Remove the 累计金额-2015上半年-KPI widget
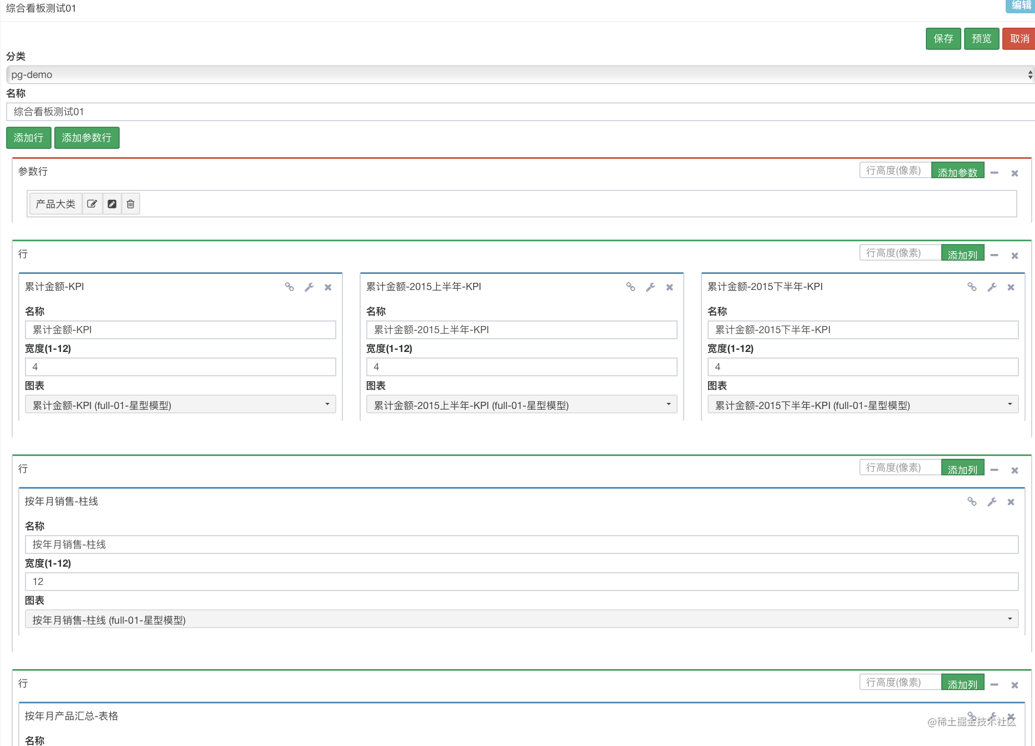The width and height of the screenshot is (1035, 746). point(669,287)
